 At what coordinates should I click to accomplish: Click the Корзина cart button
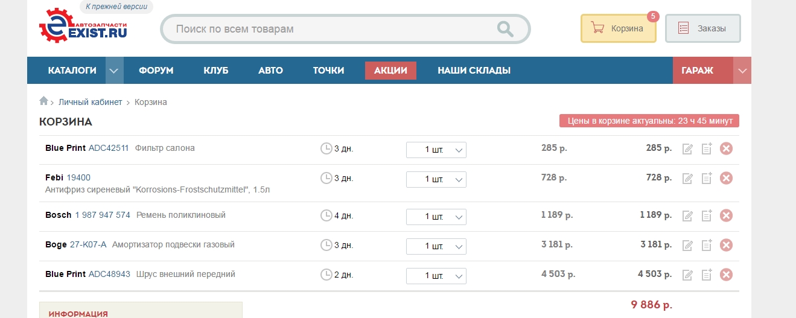[x=619, y=28]
